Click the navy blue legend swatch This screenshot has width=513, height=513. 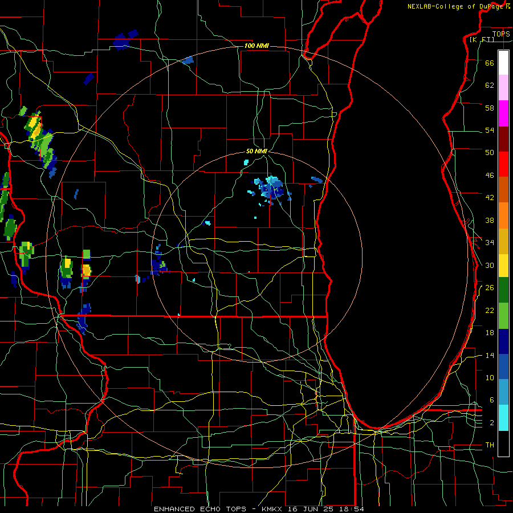coord(503,341)
